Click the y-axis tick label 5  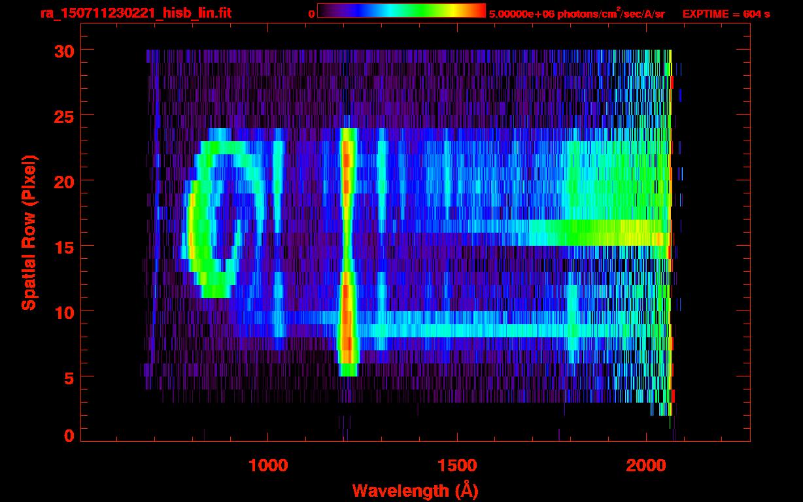click(x=69, y=377)
